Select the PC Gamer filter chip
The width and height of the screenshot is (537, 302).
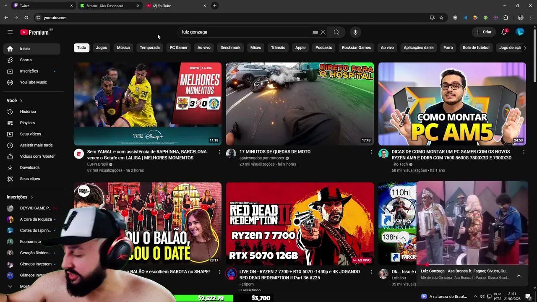point(179,48)
